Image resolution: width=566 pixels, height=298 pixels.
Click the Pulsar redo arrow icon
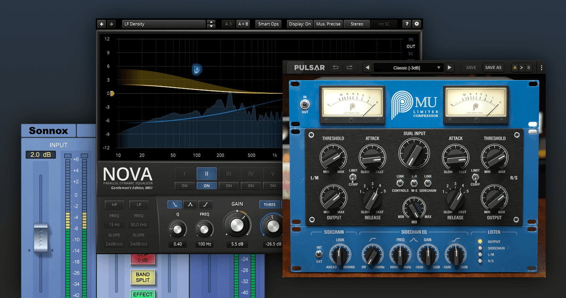coord(350,67)
